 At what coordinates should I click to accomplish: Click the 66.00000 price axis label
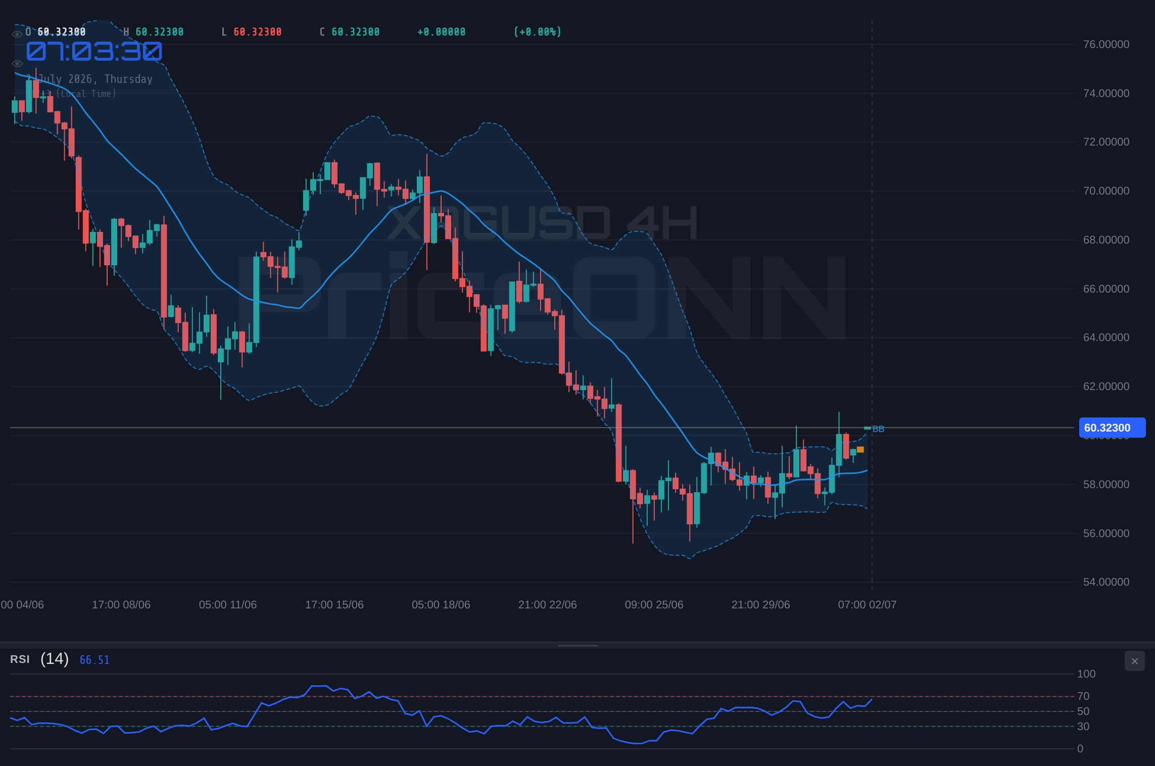pos(1106,289)
